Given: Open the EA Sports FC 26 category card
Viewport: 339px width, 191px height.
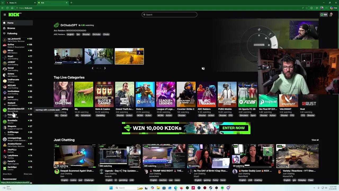Looking at the screenshot, I should 248,94.
